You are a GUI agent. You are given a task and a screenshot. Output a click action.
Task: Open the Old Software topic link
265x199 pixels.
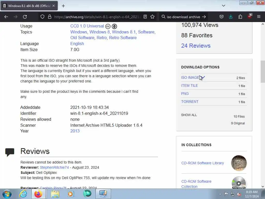[82, 38]
